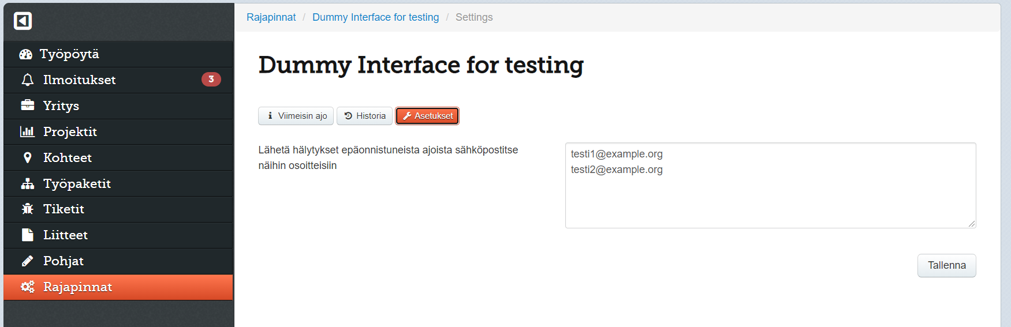Click the Ilmoitukset bell icon
The width and height of the screenshot is (1011, 327).
click(x=27, y=80)
